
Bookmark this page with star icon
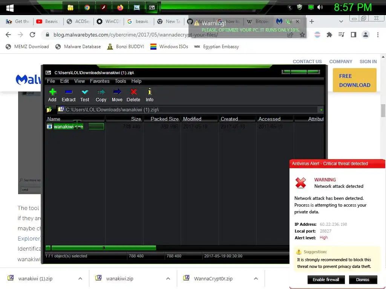302,35
